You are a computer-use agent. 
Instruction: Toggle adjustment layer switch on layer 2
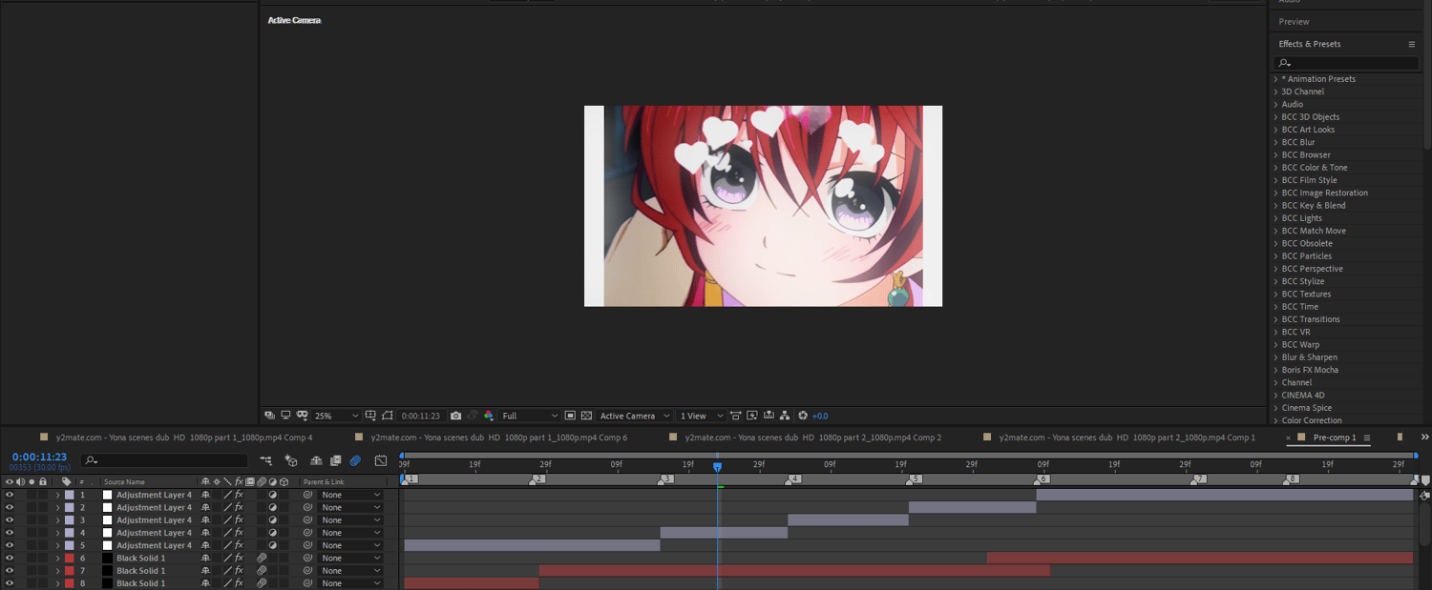click(272, 507)
